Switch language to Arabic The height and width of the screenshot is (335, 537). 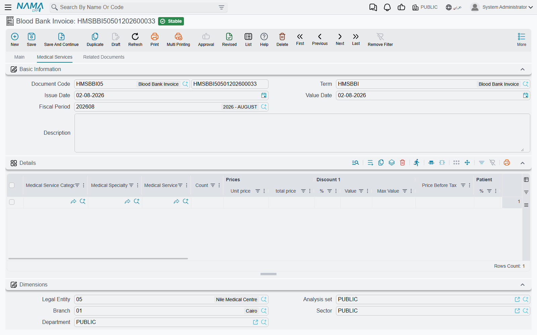(454, 7)
